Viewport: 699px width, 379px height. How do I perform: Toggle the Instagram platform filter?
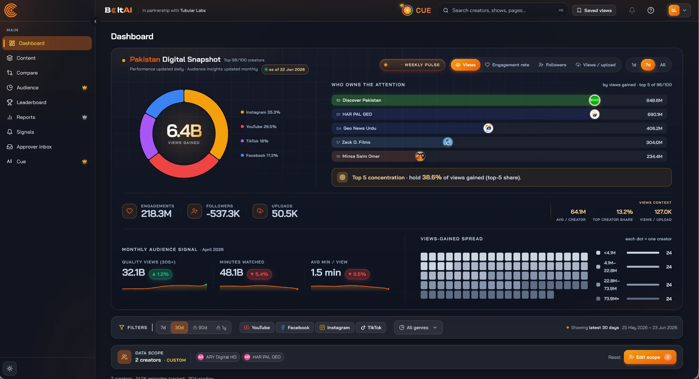pos(334,327)
